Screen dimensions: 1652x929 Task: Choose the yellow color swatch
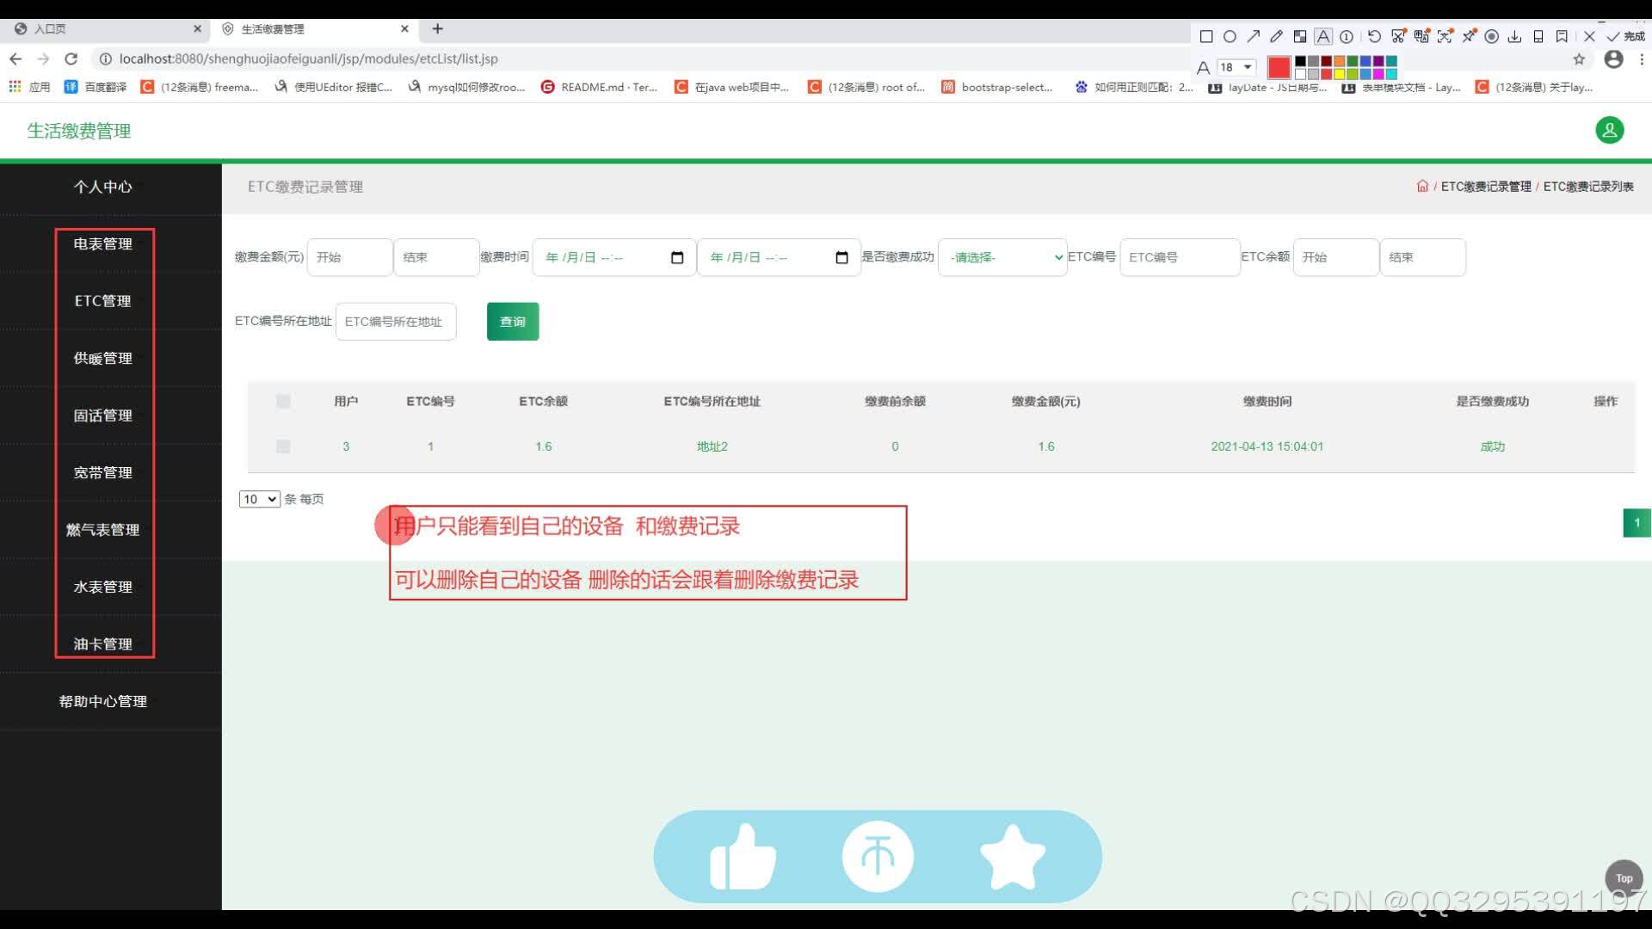pyautogui.click(x=1339, y=74)
